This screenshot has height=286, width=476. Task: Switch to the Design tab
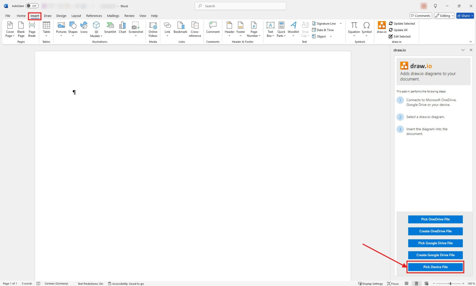click(x=61, y=15)
